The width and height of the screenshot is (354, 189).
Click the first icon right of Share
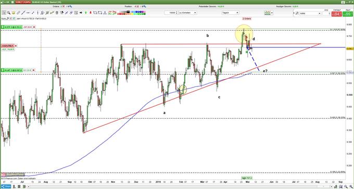tap(14, 186)
